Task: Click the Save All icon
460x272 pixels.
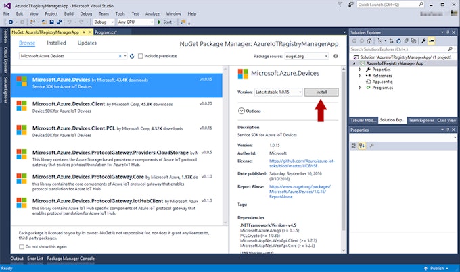Action: [59, 22]
